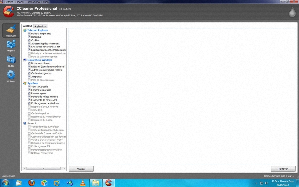Click the network icon in system tray
Screen dimensions: 299x187
point(262,183)
